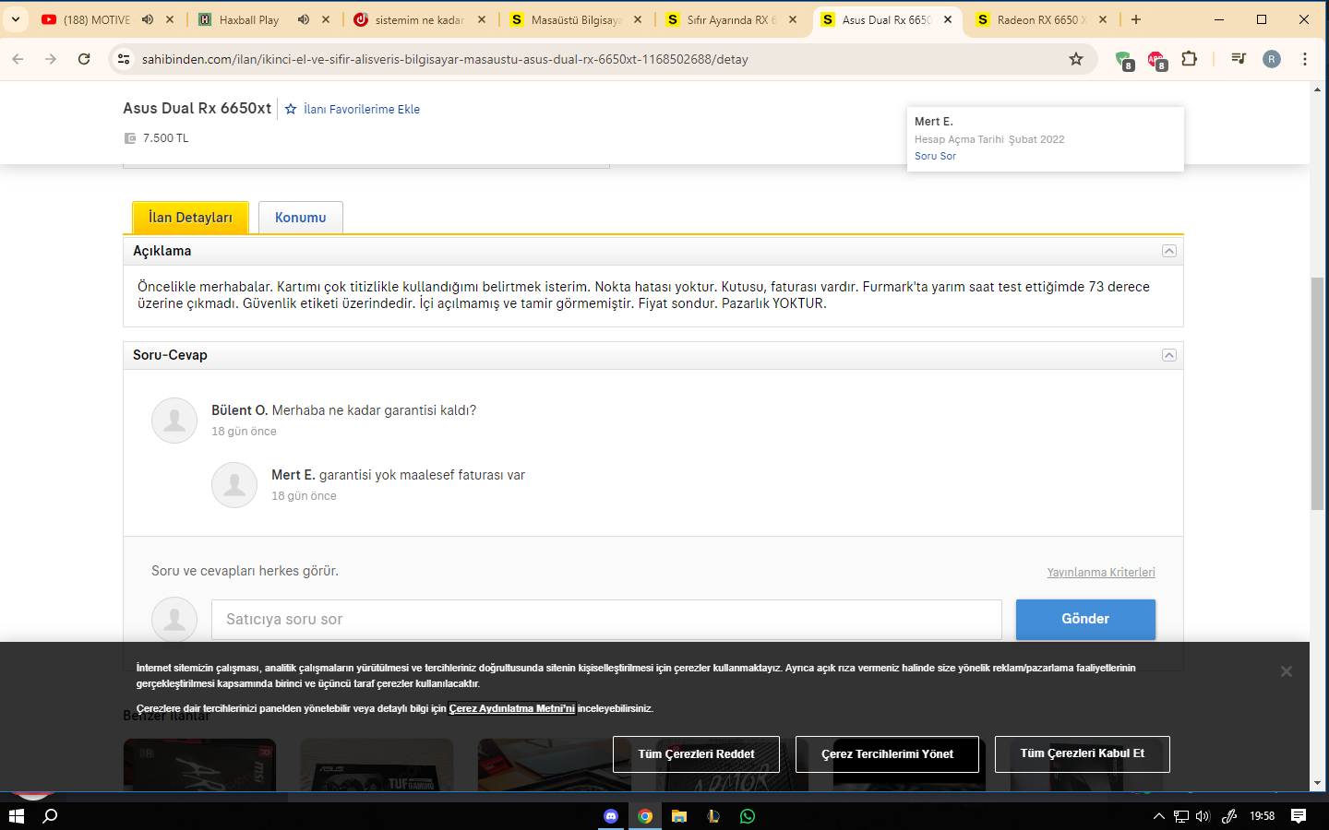This screenshot has height=830, width=1329.
Task: View site information icon in address bar
Action: (x=123, y=59)
